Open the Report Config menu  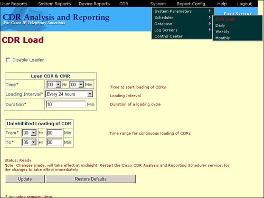click(191, 4)
